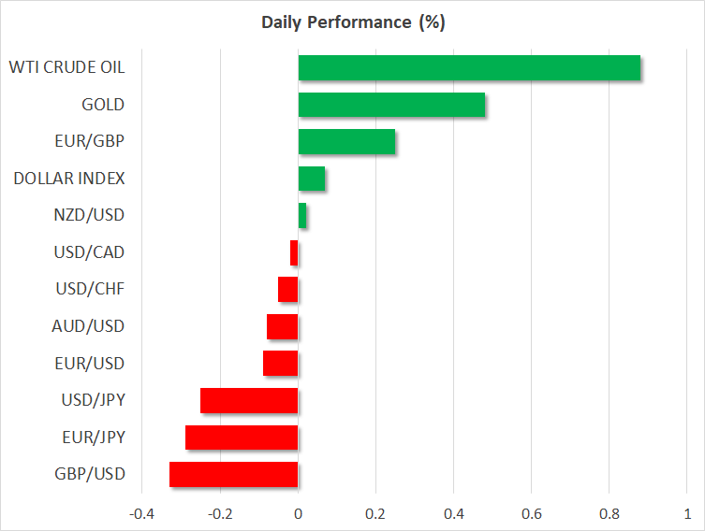Select the 0.8 axis tick label
Viewport: 705px width, 531px height.
click(609, 513)
